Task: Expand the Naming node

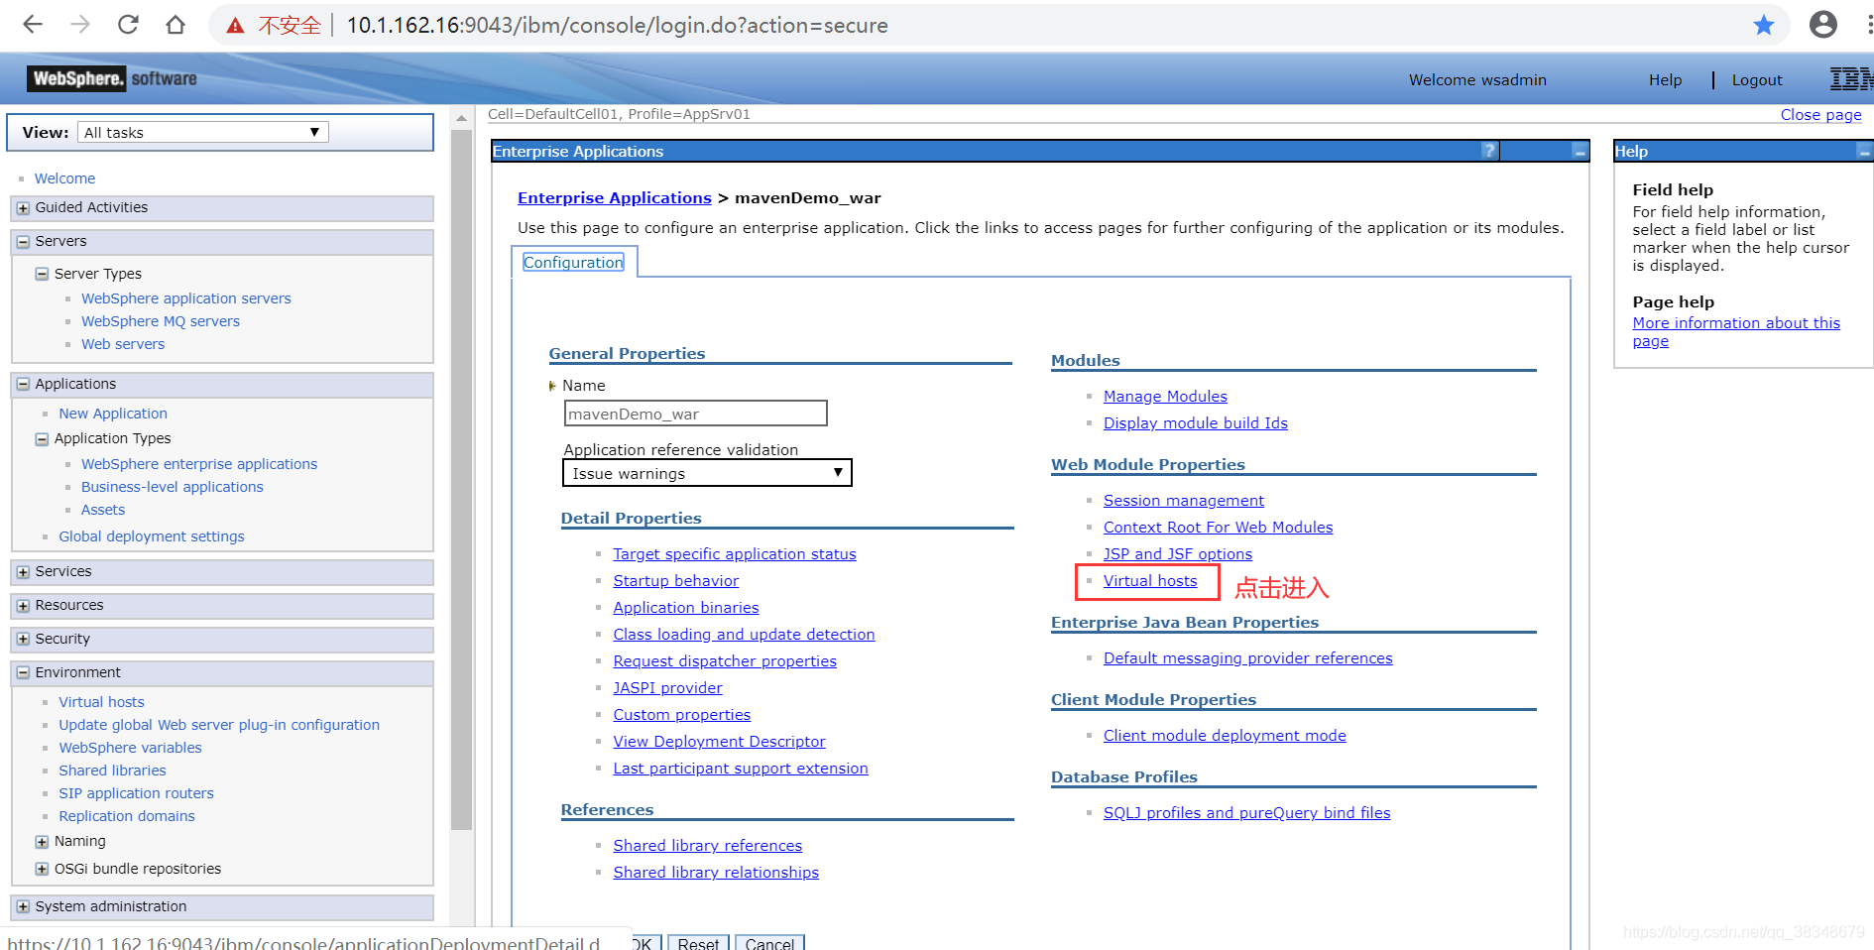Action: pyautogui.click(x=42, y=842)
